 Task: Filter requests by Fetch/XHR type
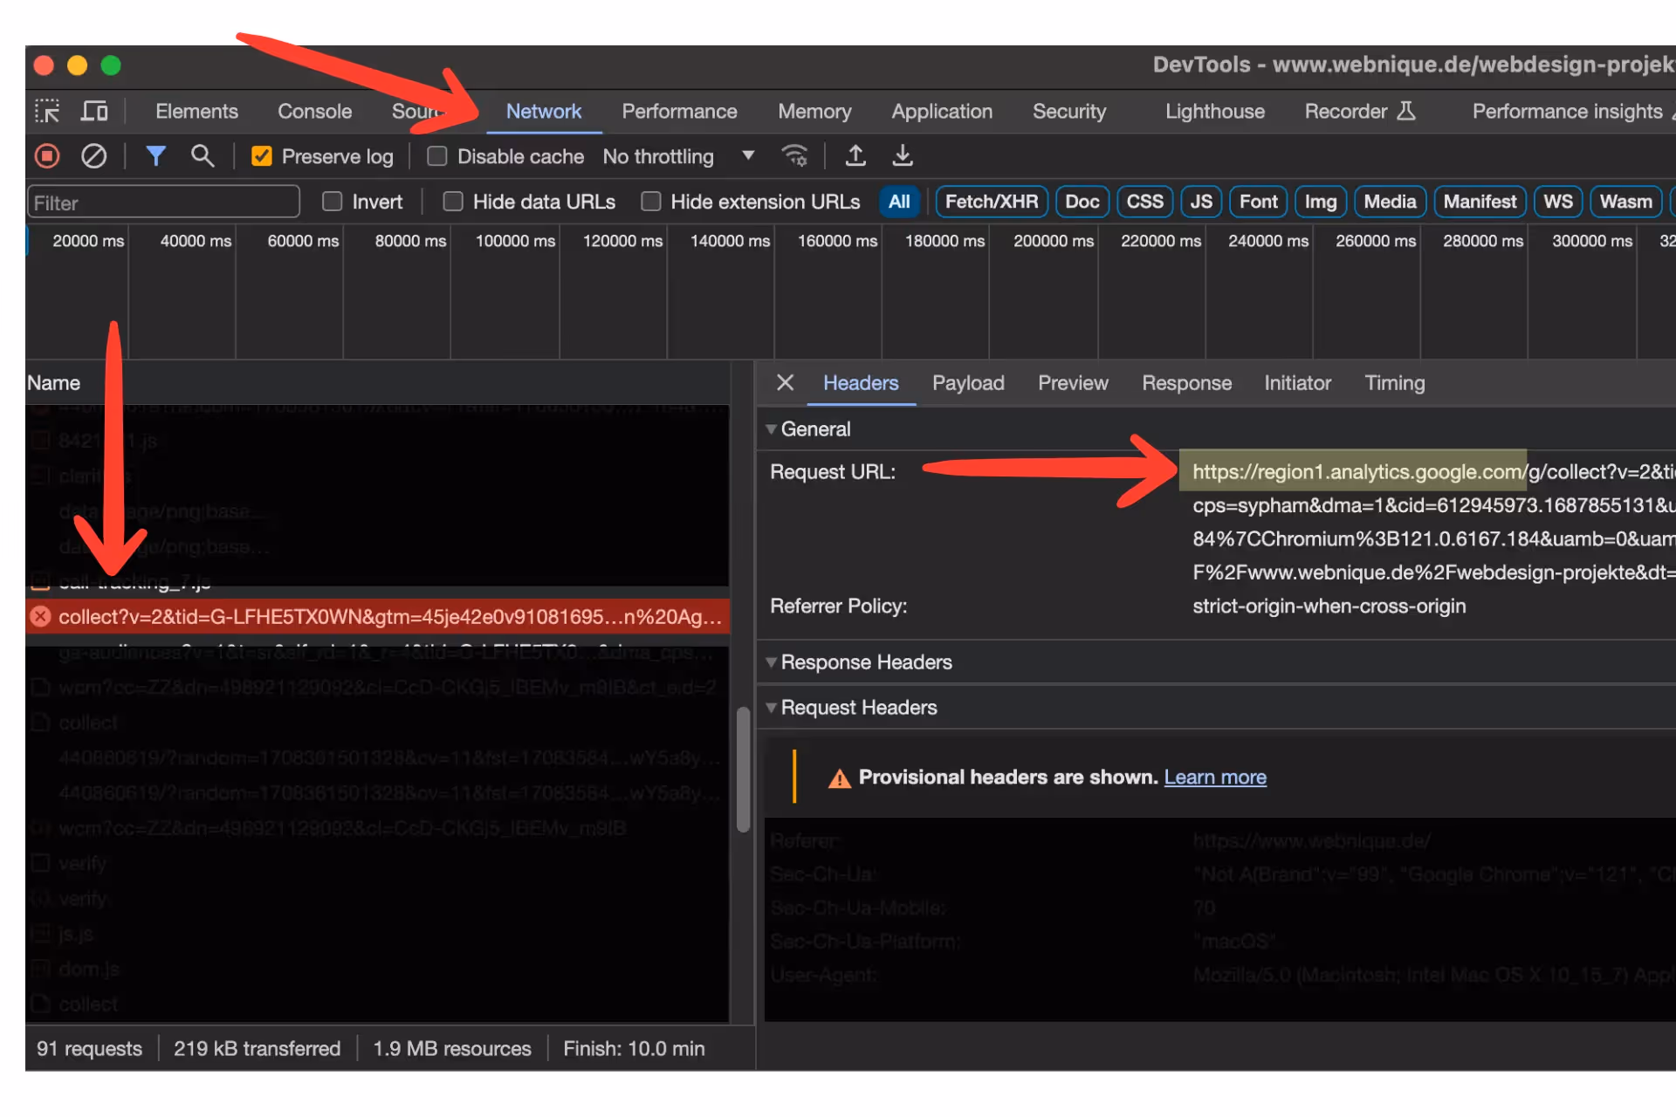pos(991,202)
